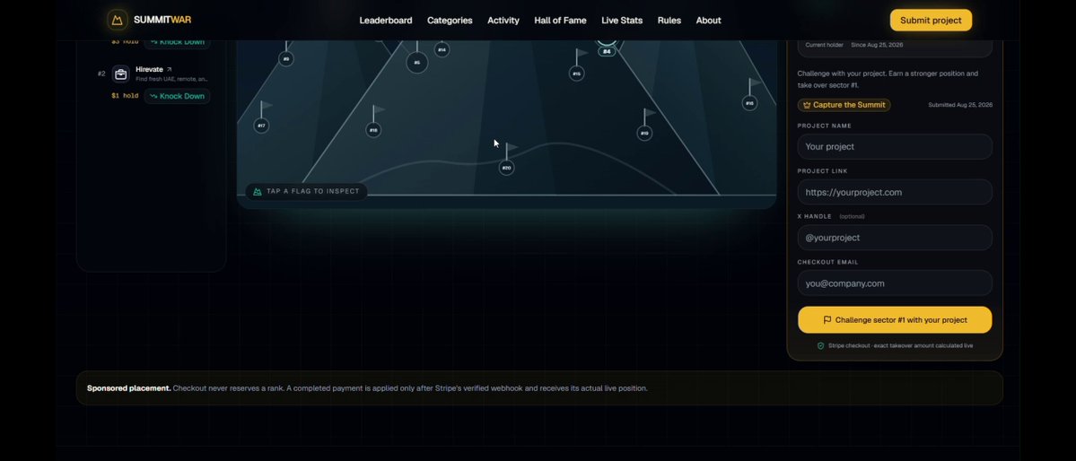
Task: Inspect flag #20 on the mountain
Action: [x=506, y=168]
